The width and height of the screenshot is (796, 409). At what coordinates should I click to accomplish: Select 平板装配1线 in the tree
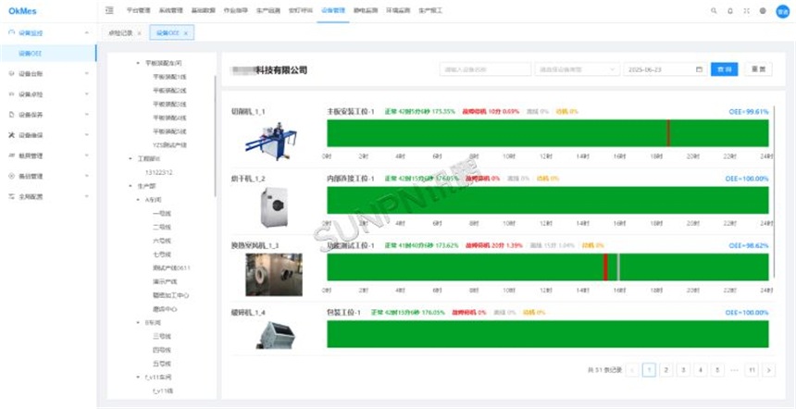pos(169,77)
